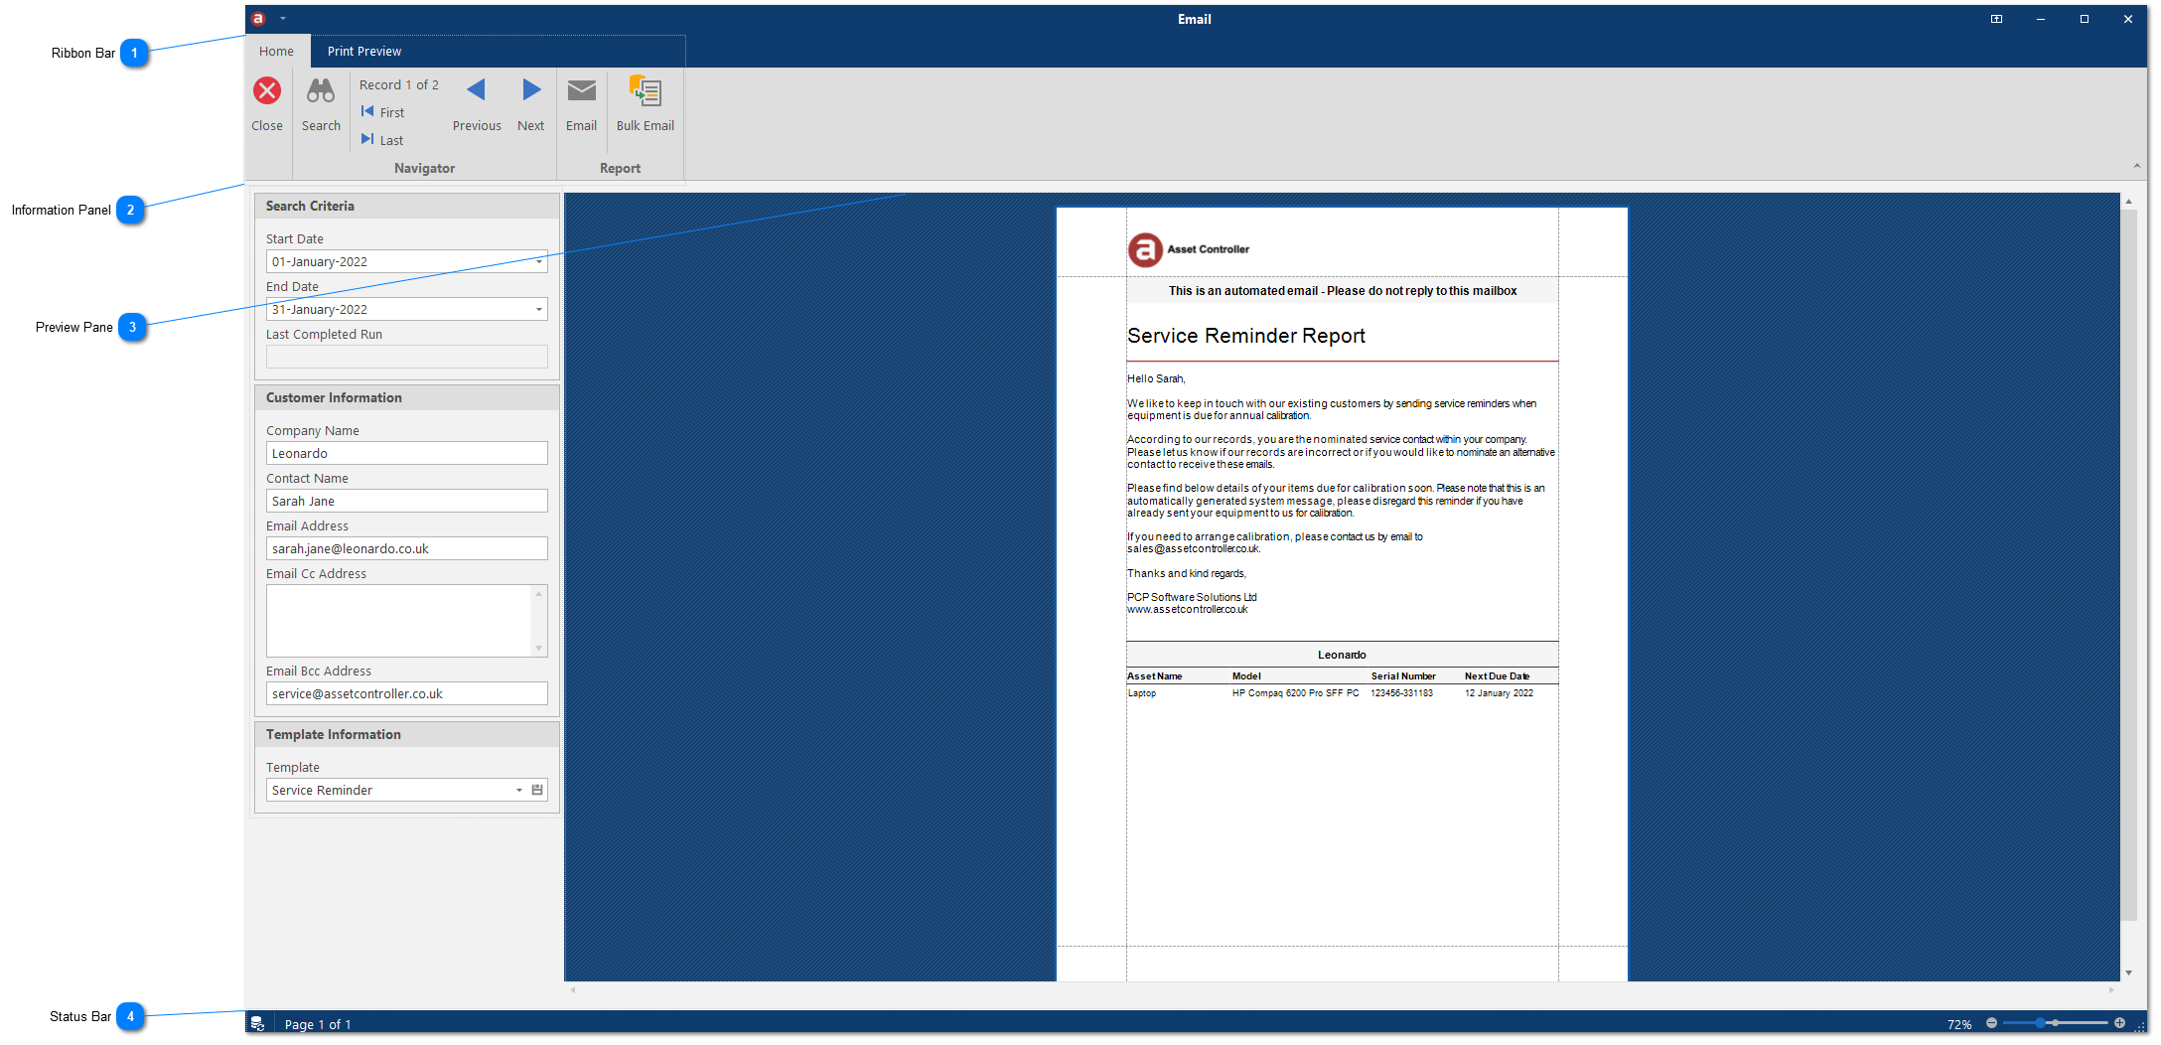
Task: Click preview scroll down arrow
Action: [x=2128, y=972]
